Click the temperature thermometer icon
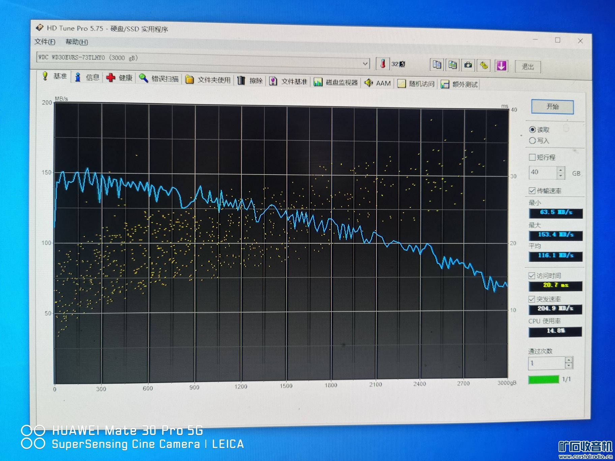 pos(383,64)
